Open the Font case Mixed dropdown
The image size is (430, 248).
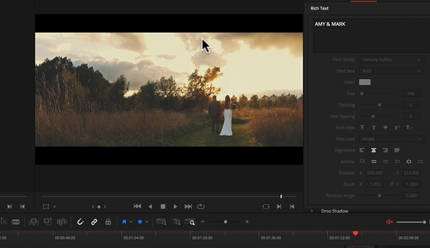click(392, 139)
